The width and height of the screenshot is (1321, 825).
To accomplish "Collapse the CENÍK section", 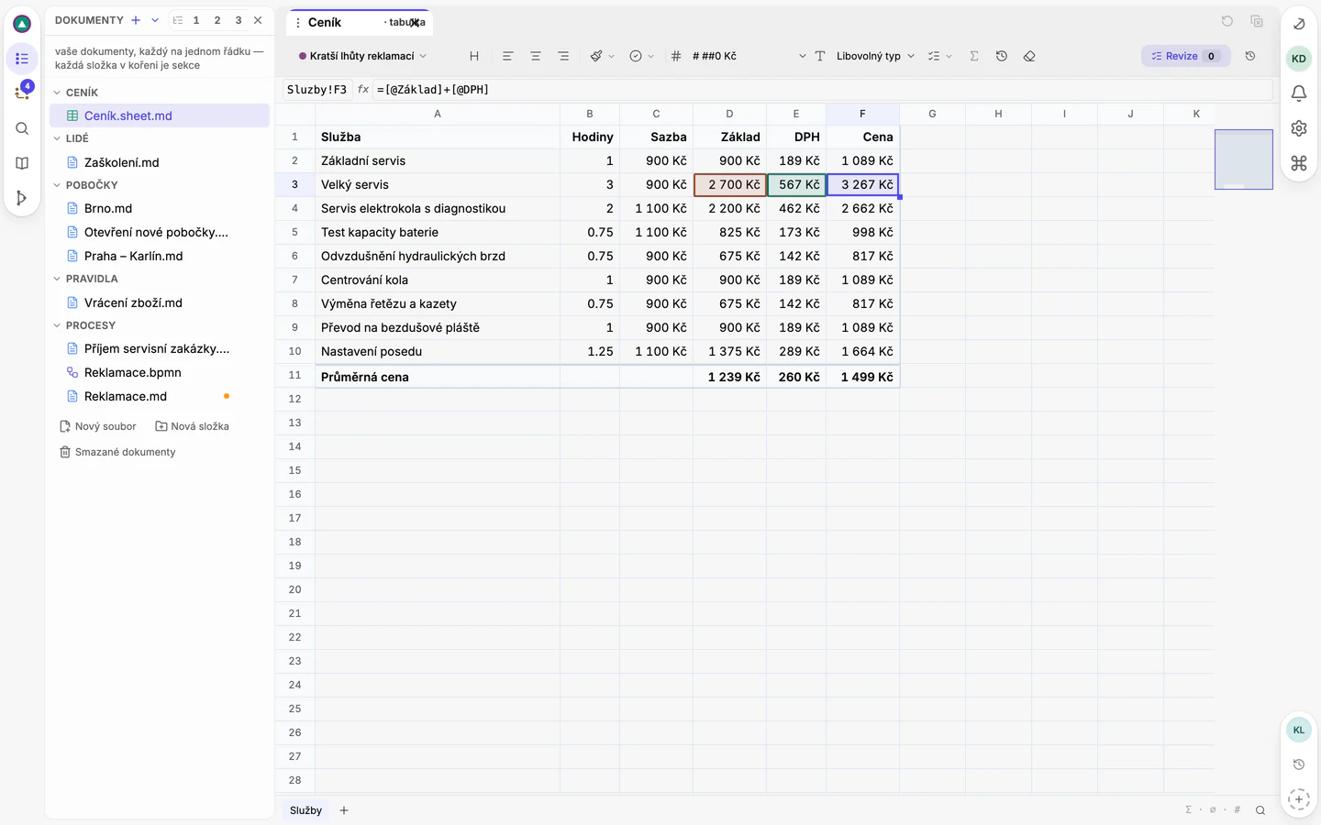I will point(57,93).
